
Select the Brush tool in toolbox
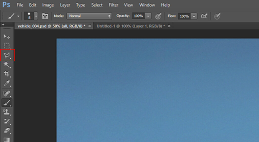7,103
